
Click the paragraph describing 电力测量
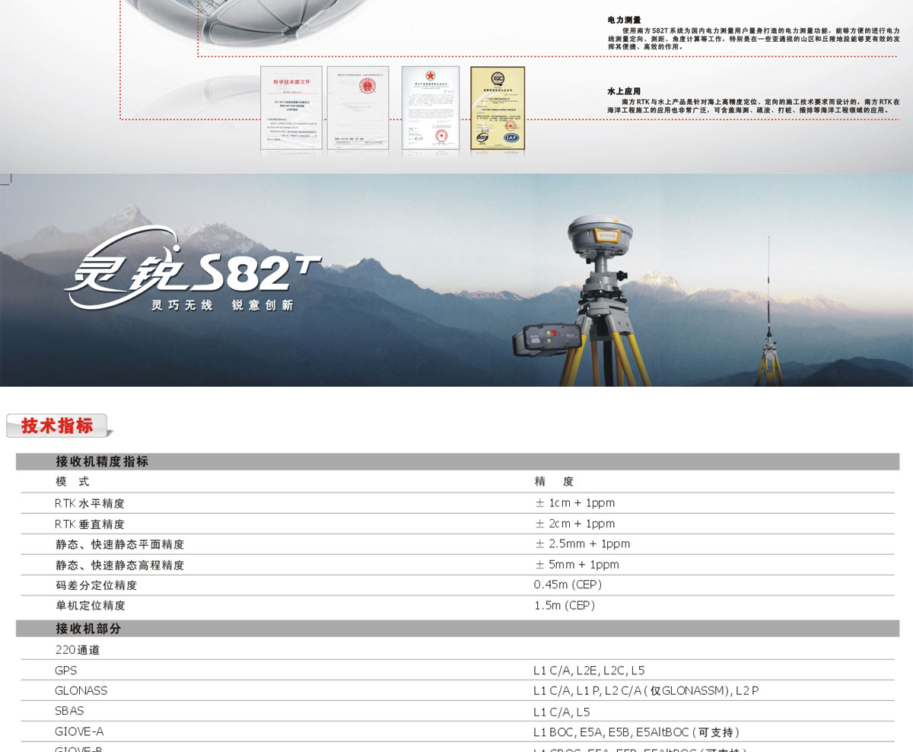coord(753,39)
